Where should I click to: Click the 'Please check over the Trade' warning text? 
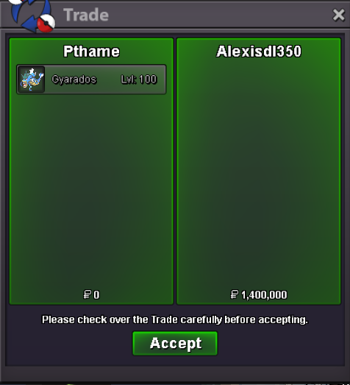(x=175, y=319)
